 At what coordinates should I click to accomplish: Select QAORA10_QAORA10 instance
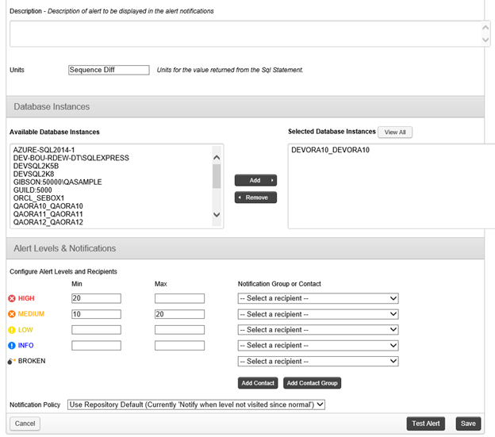pyautogui.click(x=48, y=206)
